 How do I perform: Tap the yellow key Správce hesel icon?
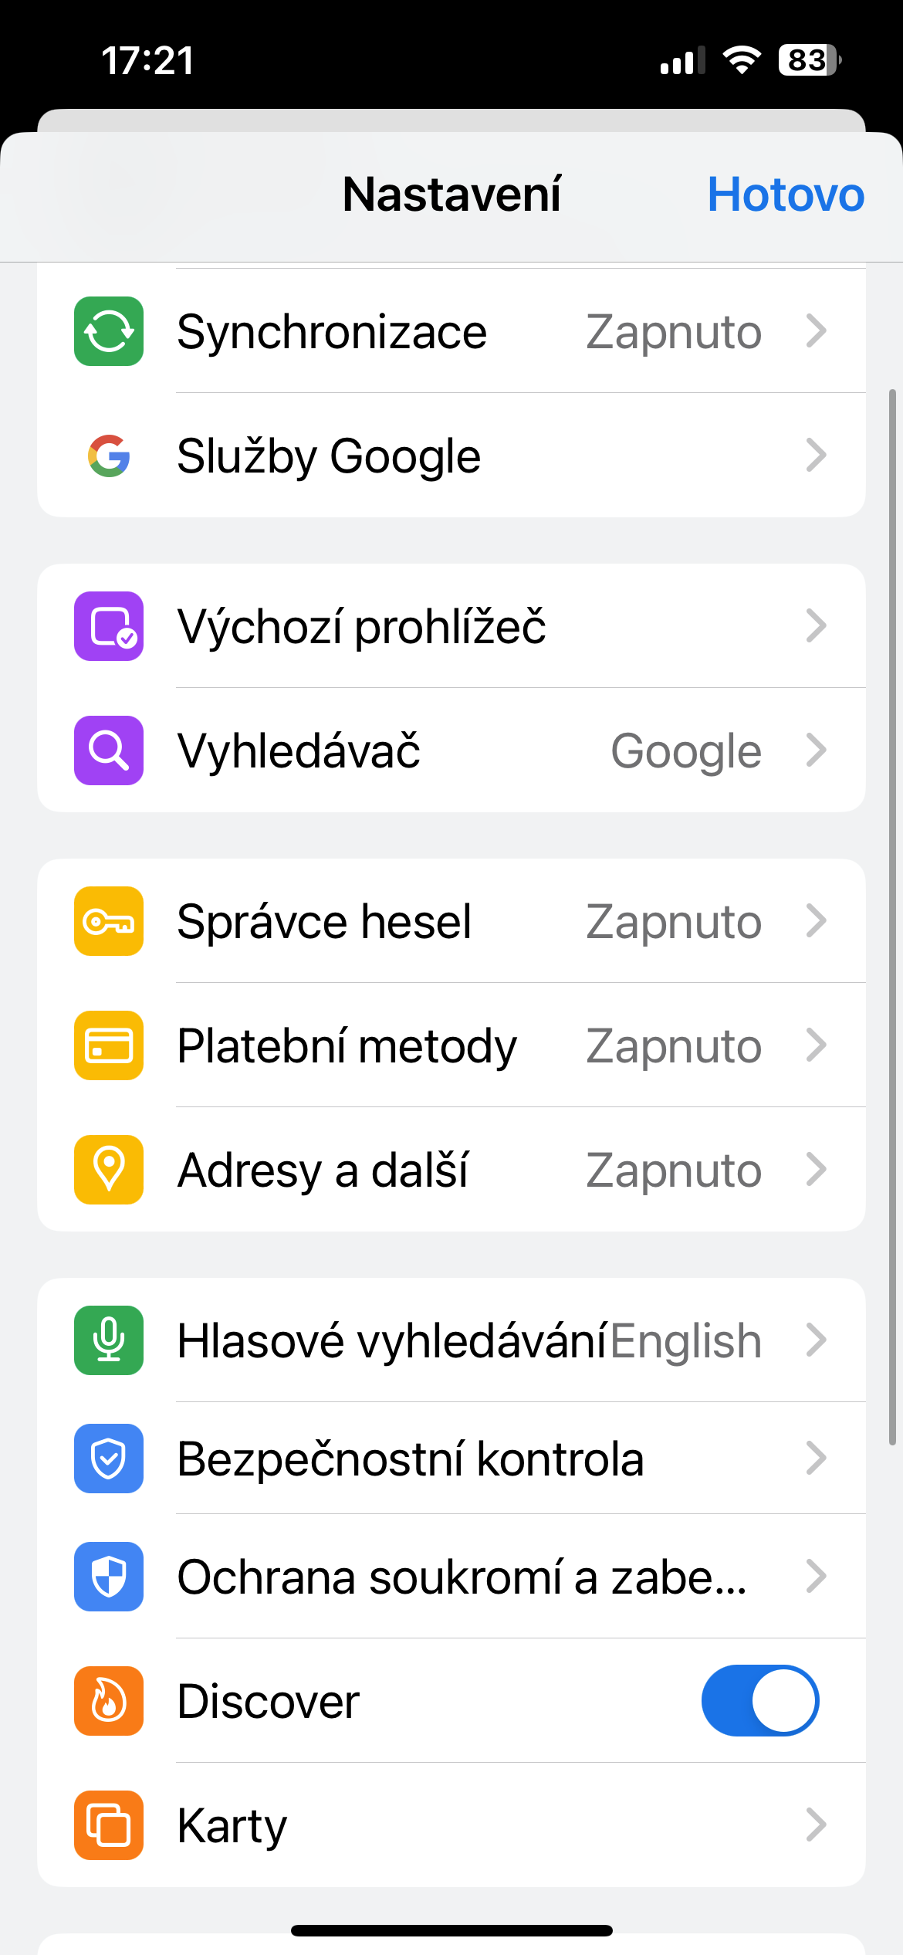click(109, 921)
